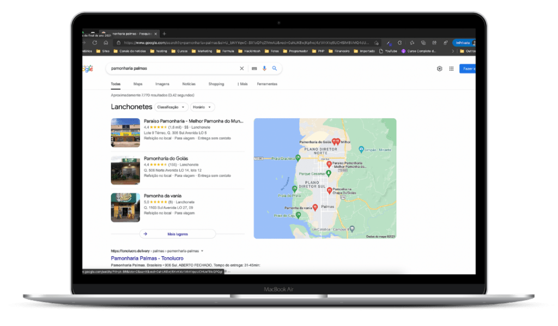Screen dimensions: 558x326
Task: Click the lock icon in address bar
Action: [119, 43]
